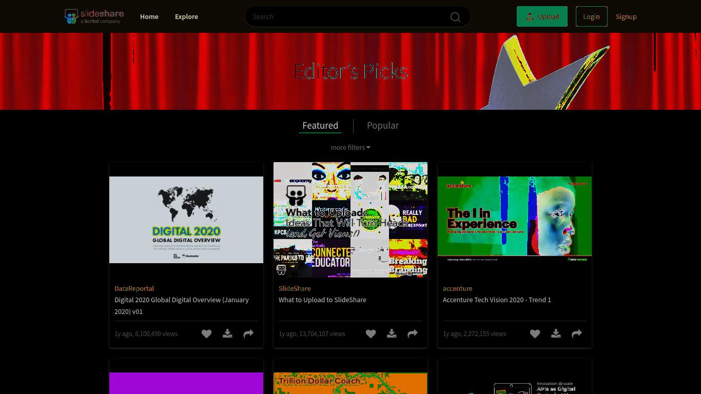
Task: Open the Signup link
Action: pyautogui.click(x=626, y=16)
